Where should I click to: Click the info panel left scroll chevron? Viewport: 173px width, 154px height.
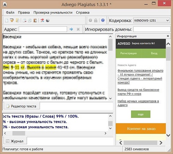(x=121, y=143)
